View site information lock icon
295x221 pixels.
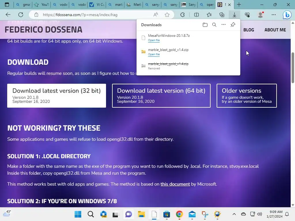[x=36, y=15]
